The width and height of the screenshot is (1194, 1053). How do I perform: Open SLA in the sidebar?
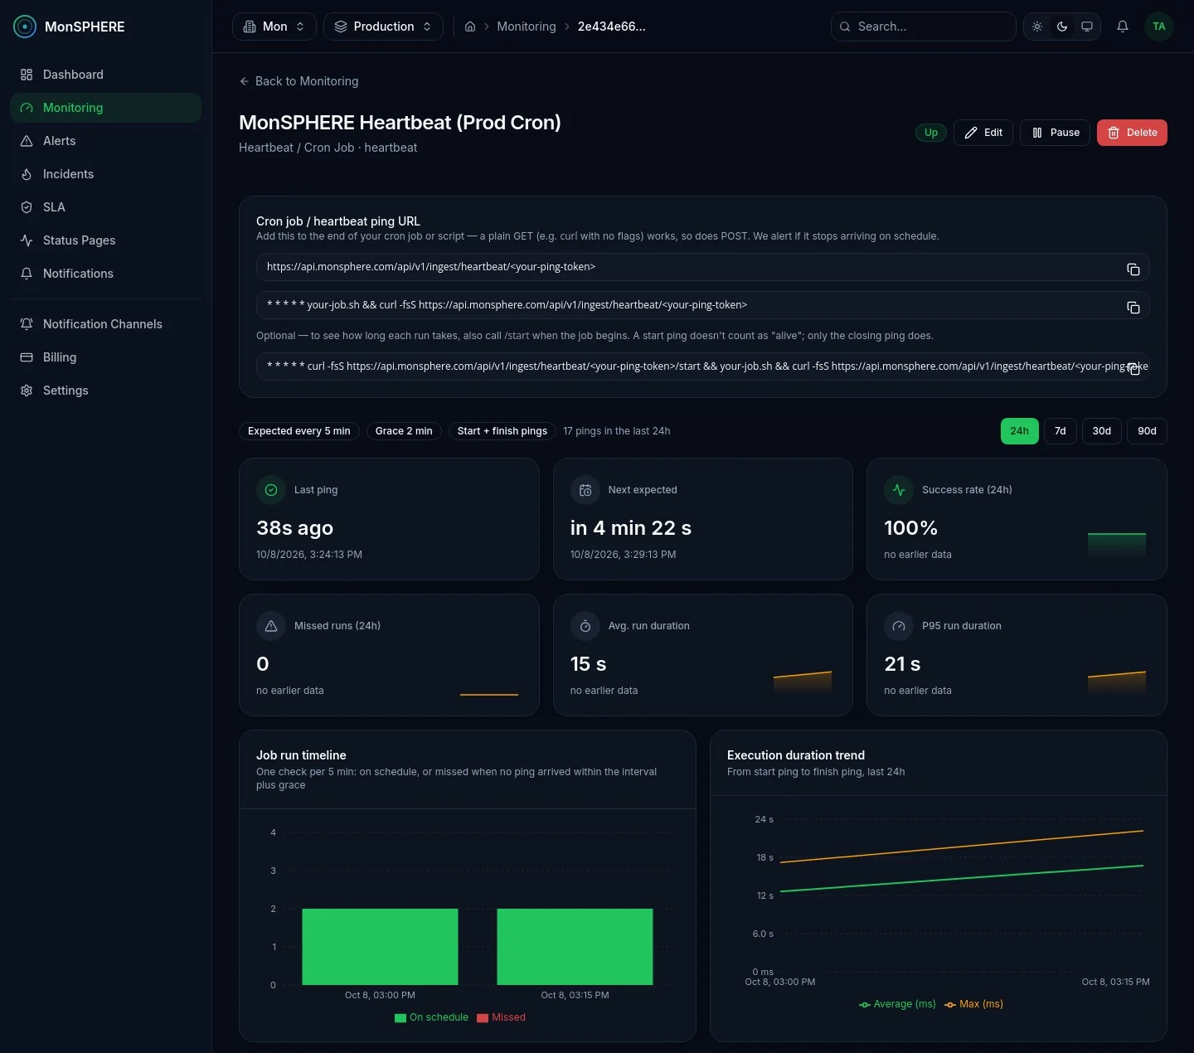pyautogui.click(x=106, y=207)
